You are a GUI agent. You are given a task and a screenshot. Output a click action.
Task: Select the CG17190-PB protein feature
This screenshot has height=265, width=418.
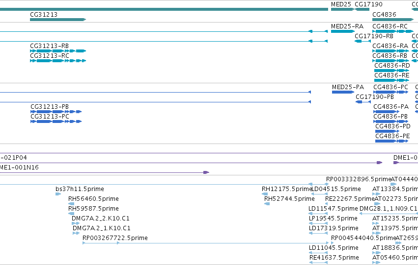[x=363, y=102]
